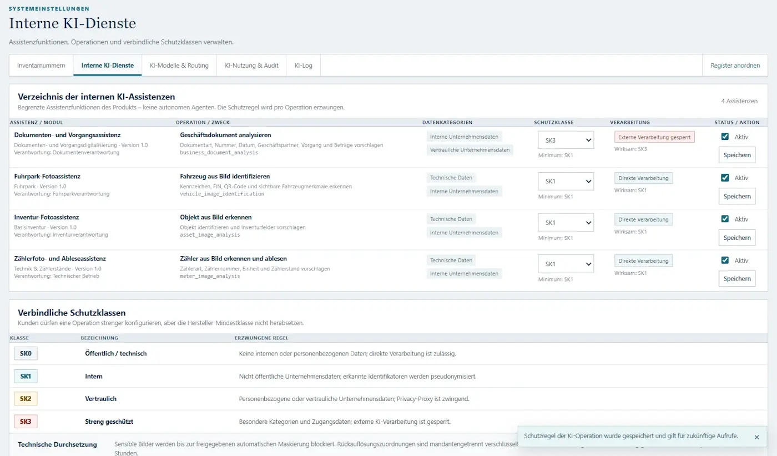Switch to the Inventarnummern tab

coord(41,66)
